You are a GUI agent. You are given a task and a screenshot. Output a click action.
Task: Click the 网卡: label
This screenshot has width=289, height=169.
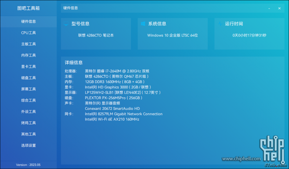pyautogui.click(x=69, y=114)
